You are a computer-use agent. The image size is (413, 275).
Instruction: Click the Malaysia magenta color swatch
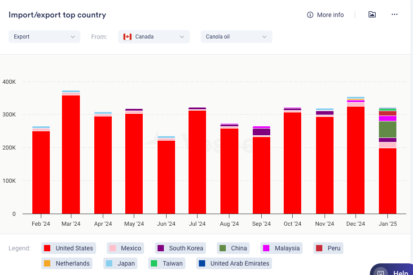coord(266,248)
